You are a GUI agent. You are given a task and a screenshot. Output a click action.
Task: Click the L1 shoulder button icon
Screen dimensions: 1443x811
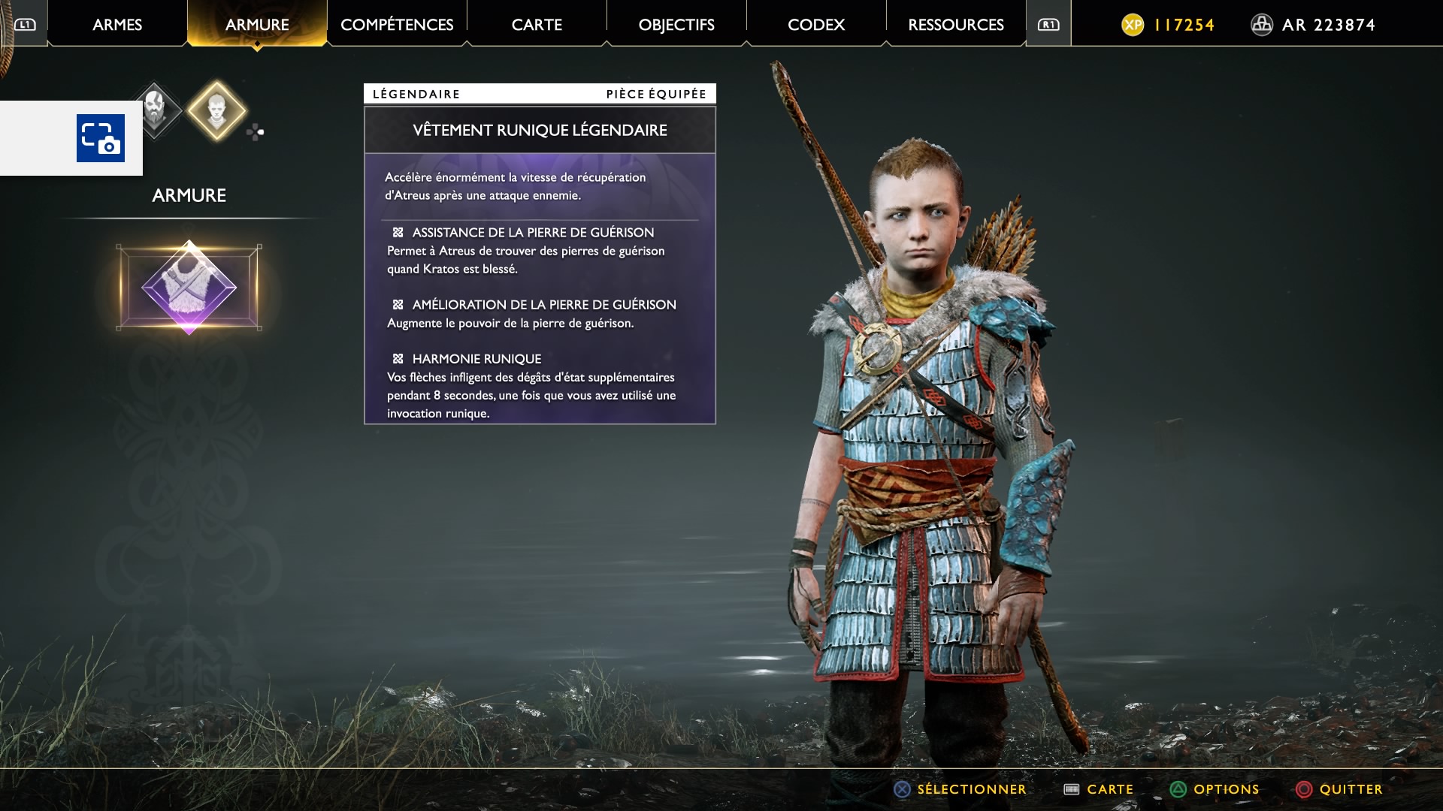pyautogui.click(x=25, y=25)
